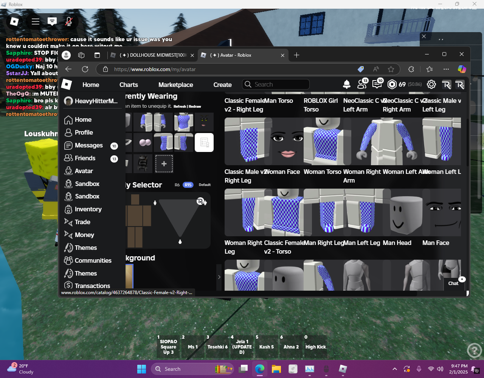Select the R15 avatar type
This screenshot has width=484, height=378.
pos(188,185)
